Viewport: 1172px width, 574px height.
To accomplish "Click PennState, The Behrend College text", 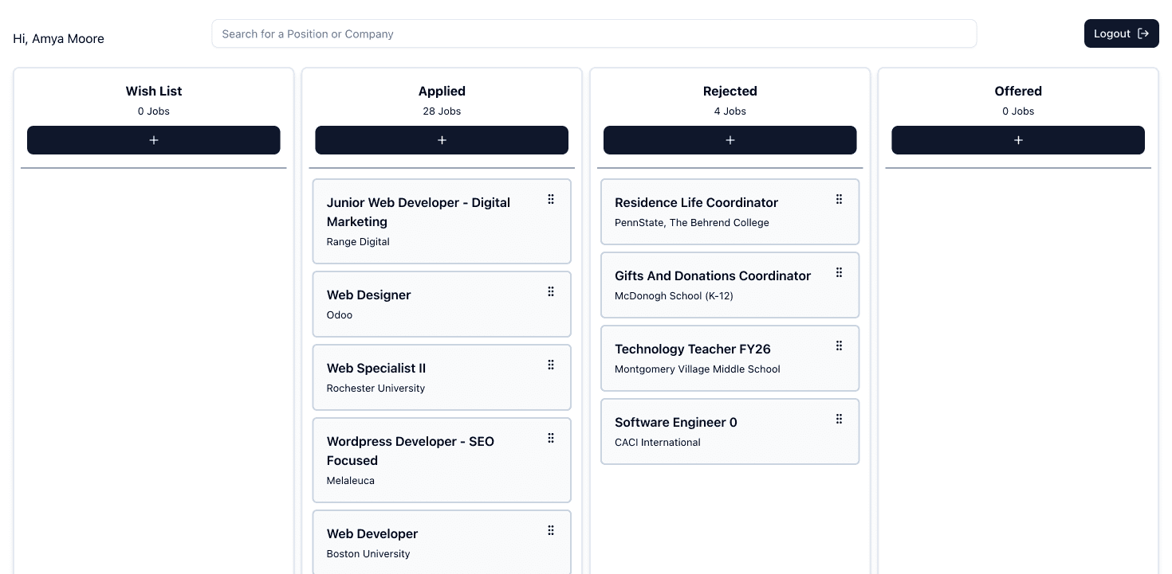I will [692, 222].
